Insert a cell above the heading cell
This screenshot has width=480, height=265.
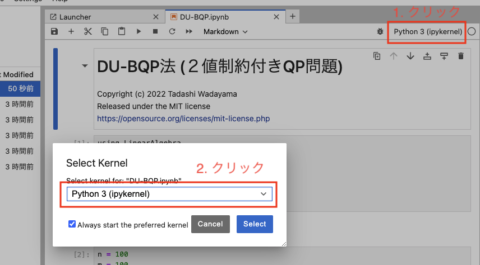click(427, 56)
